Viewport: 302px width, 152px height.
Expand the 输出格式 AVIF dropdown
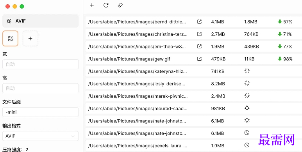click(x=41, y=136)
